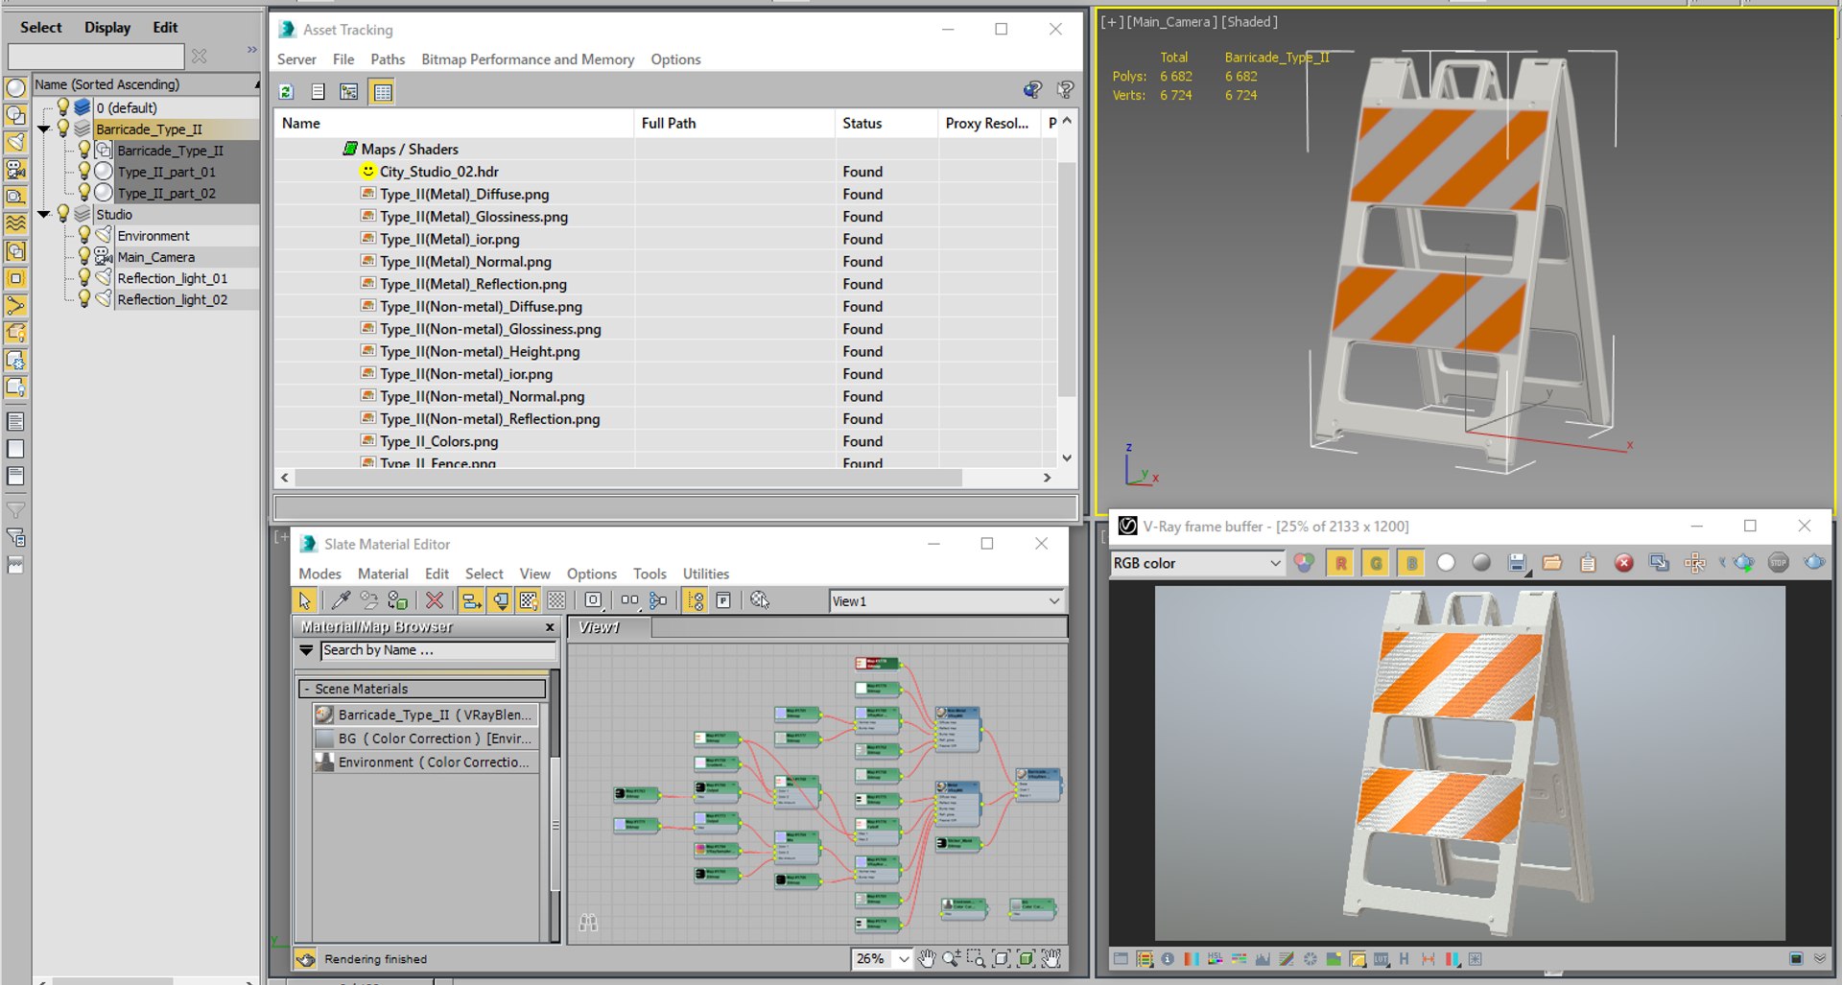Click the Stop rendering button in frame buffer
This screenshot has height=985, width=1842.
click(1779, 563)
